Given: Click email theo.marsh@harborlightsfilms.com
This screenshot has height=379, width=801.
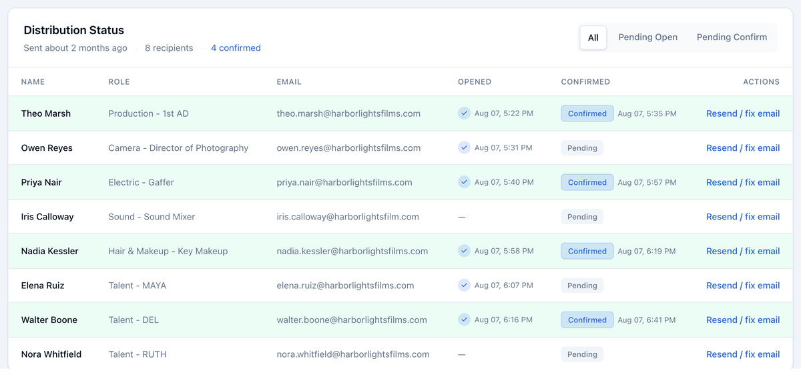Looking at the screenshot, I should pos(348,113).
